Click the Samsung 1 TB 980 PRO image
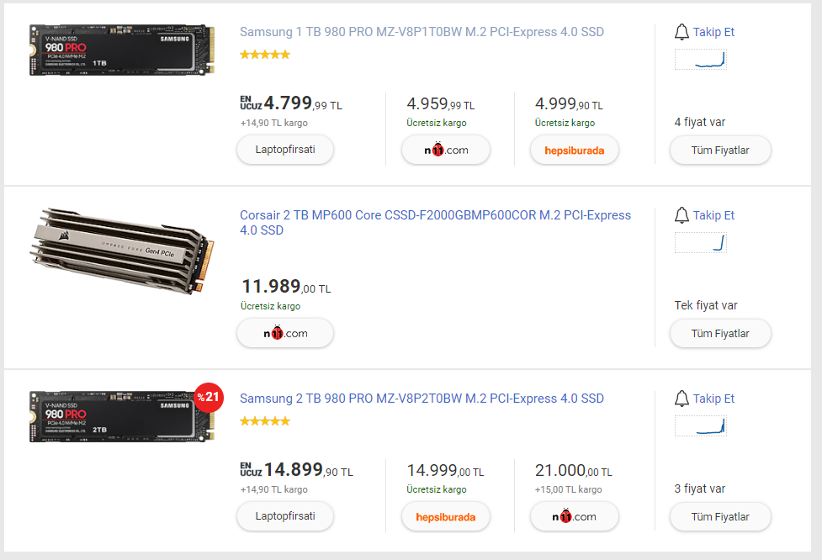The height and width of the screenshot is (560, 822). tap(121, 50)
